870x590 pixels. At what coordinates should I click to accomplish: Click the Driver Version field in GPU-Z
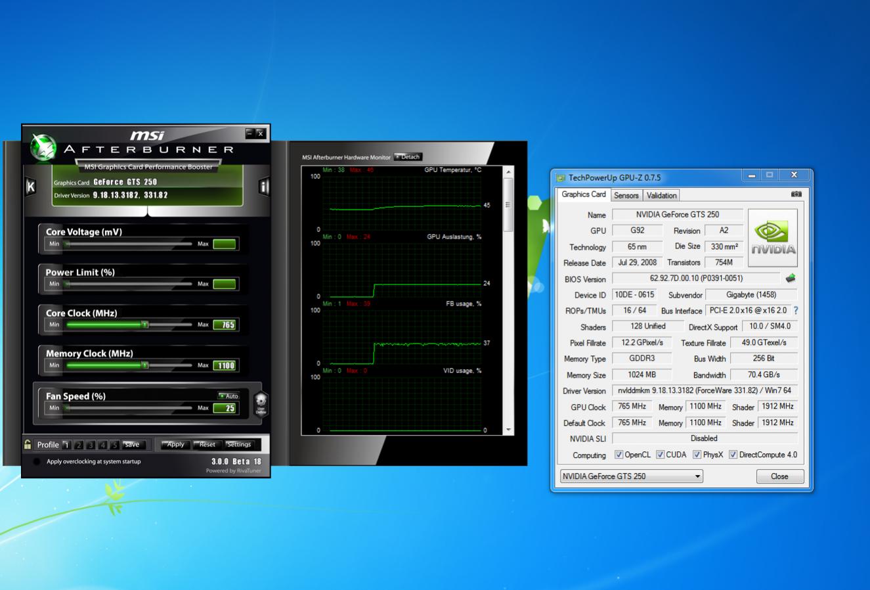(705, 390)
